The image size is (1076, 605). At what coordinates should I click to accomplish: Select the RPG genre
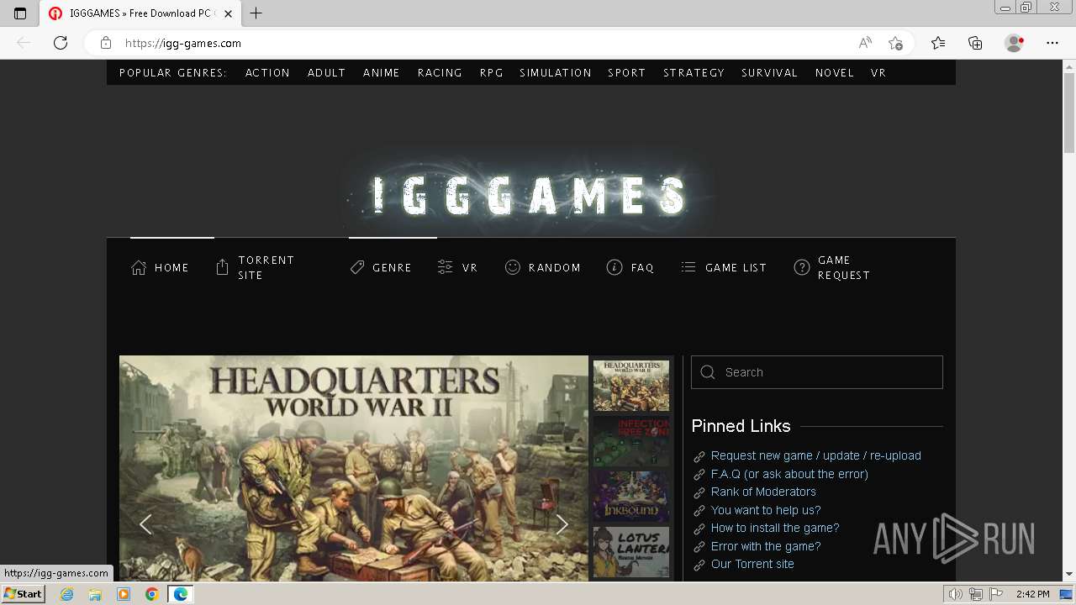[492, 73]
